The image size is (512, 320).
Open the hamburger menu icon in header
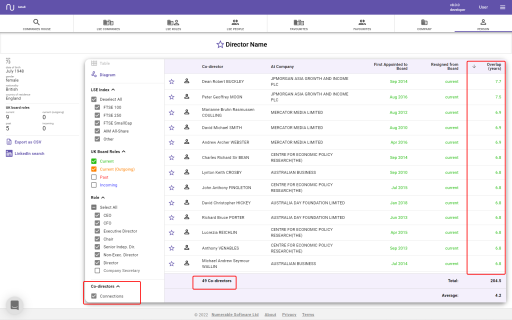coord(502,7)
